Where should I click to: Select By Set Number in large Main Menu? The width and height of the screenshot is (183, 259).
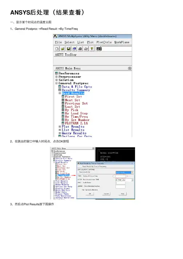click(x=77, y=120)
